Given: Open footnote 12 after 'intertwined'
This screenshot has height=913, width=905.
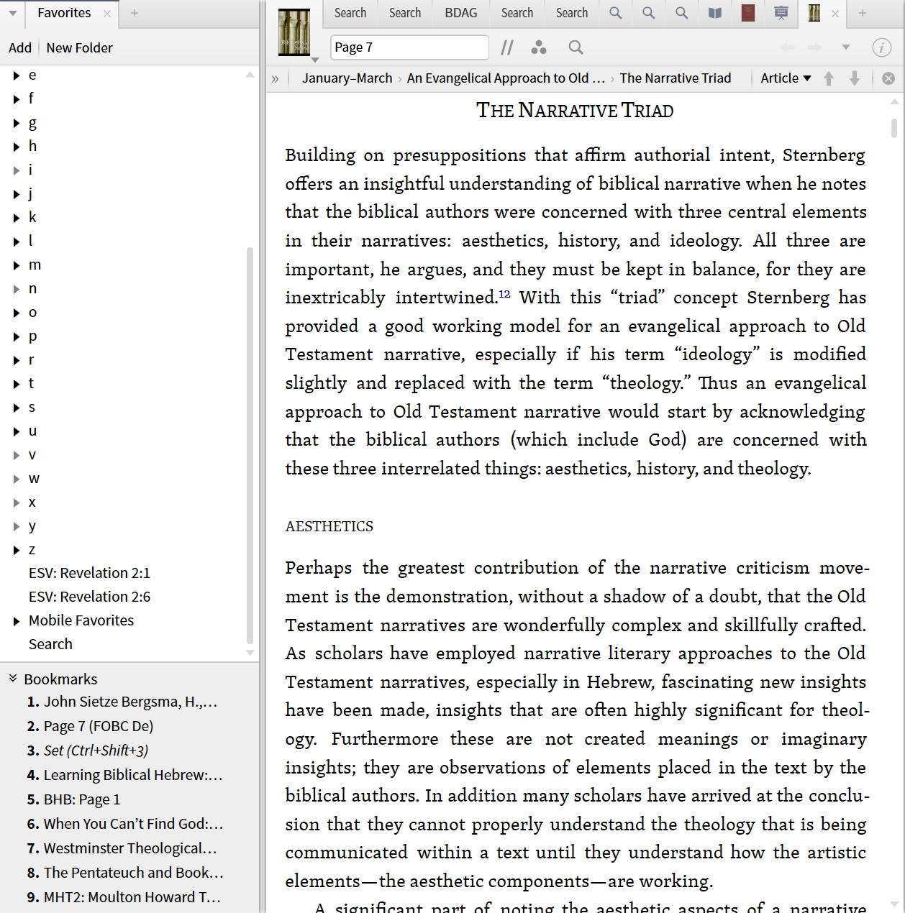Looking at the screenshot, I should tap(504, 293).
